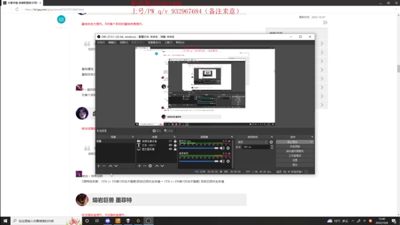
Task: Move the scene down in the scenes list
Action: point(116,166)
